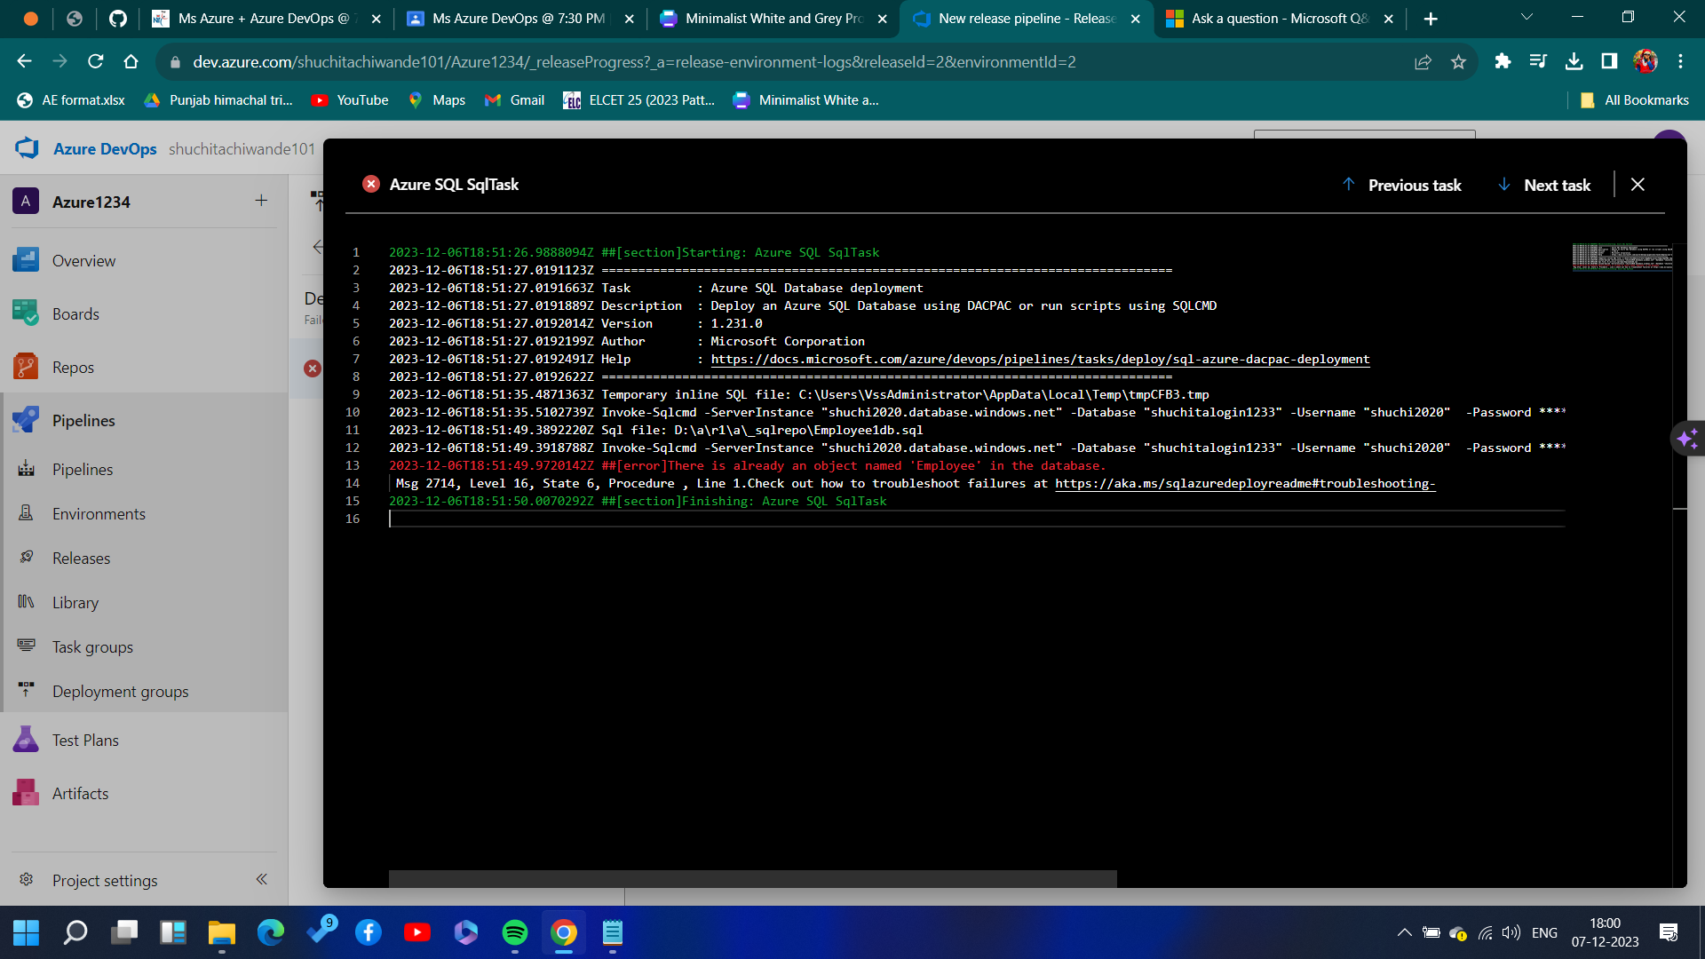Image resolution: width=1705 pixels, height=959 pixels.
Task: Open Chrome three-dot menu
Action: coord(1680,61)
